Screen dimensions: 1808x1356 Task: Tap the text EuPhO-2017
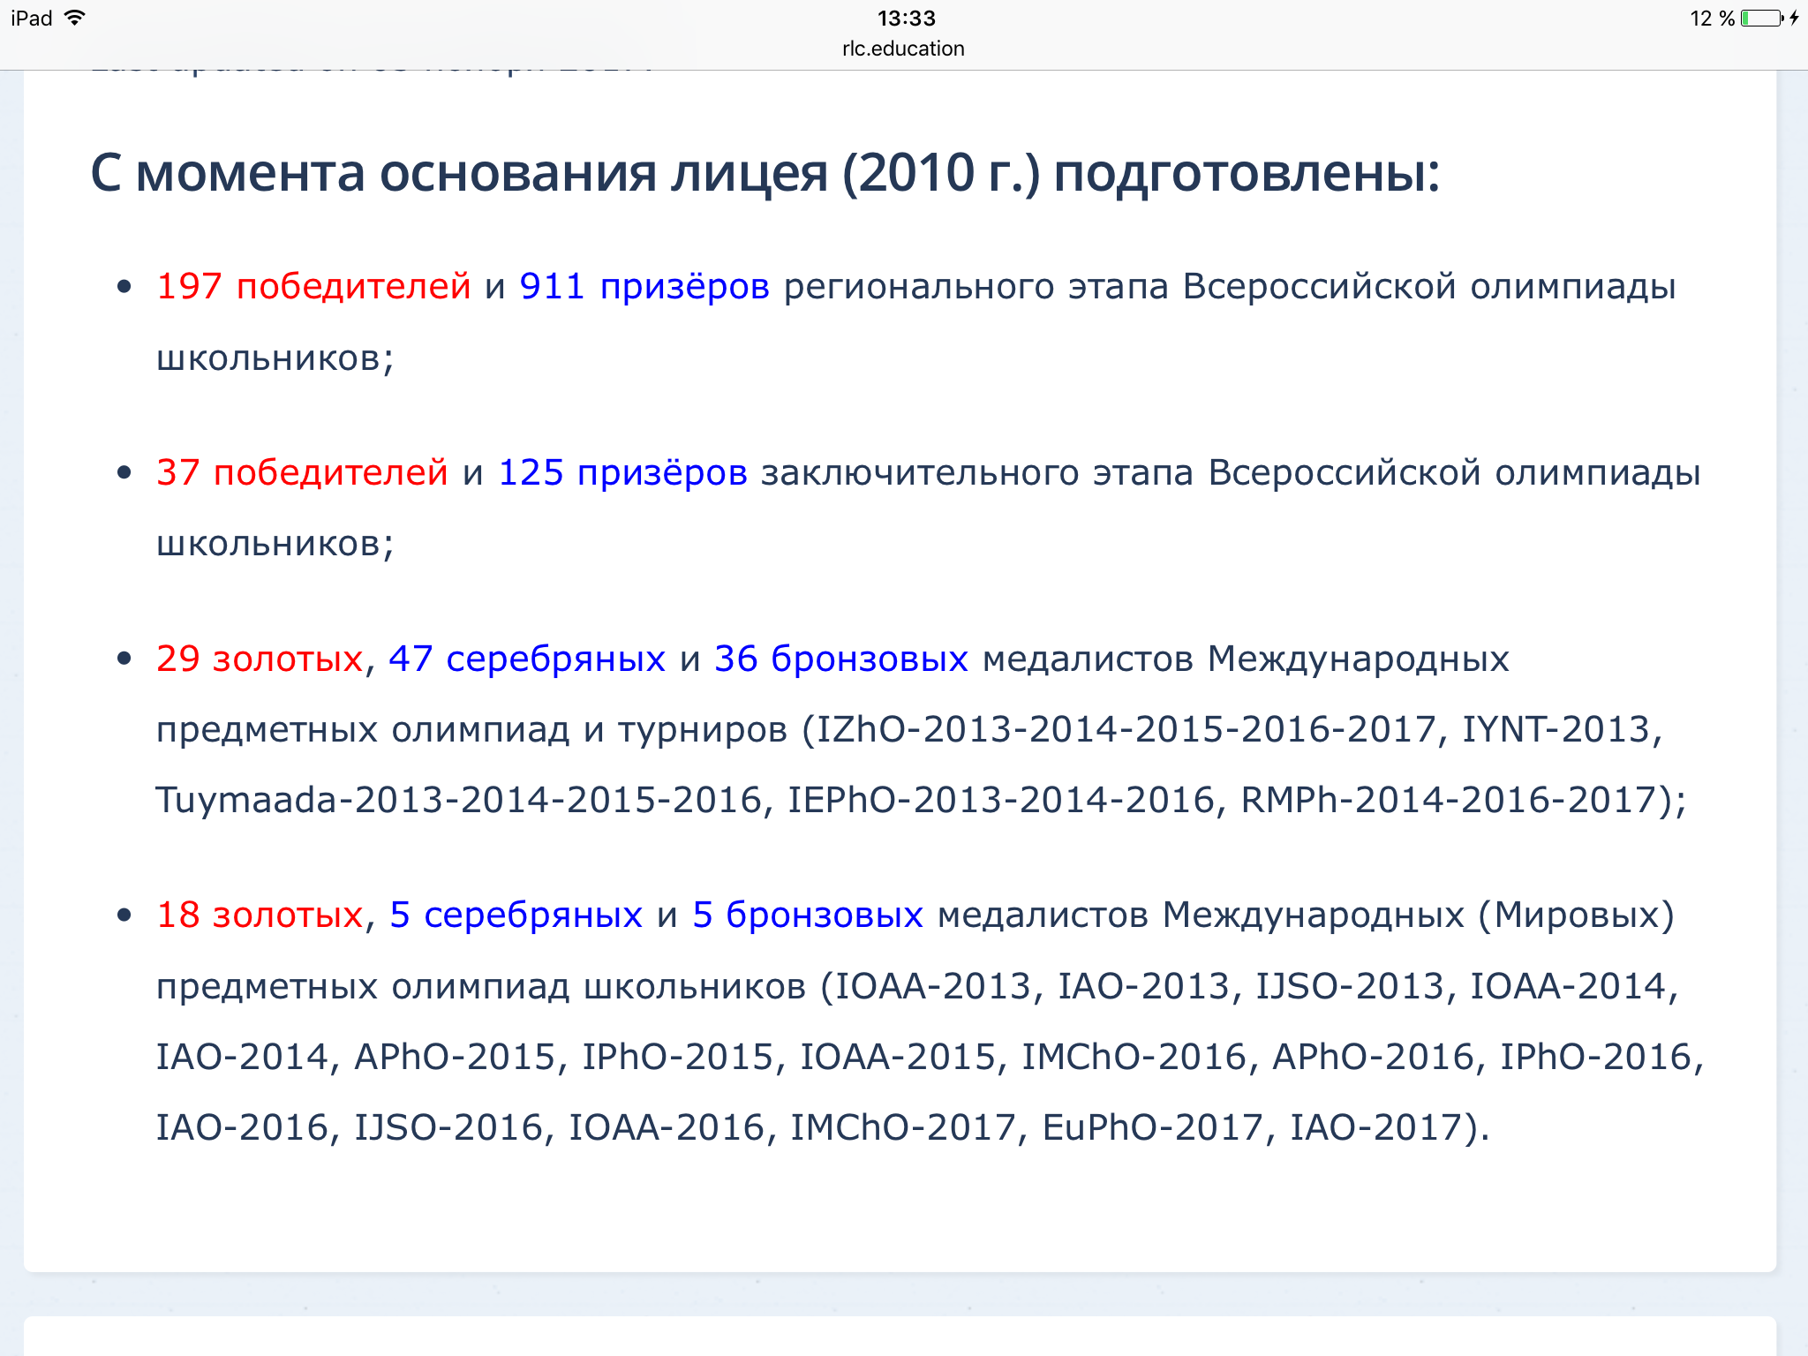point(1153,1127)
